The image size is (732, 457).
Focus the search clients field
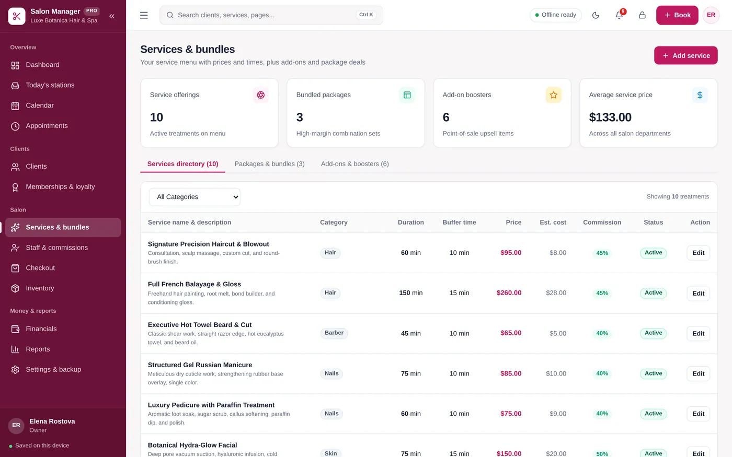tap(271, 15)
